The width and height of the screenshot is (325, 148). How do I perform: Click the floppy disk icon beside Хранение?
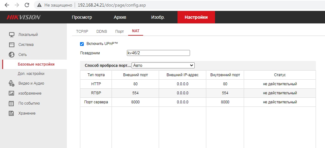click(11, 113)
